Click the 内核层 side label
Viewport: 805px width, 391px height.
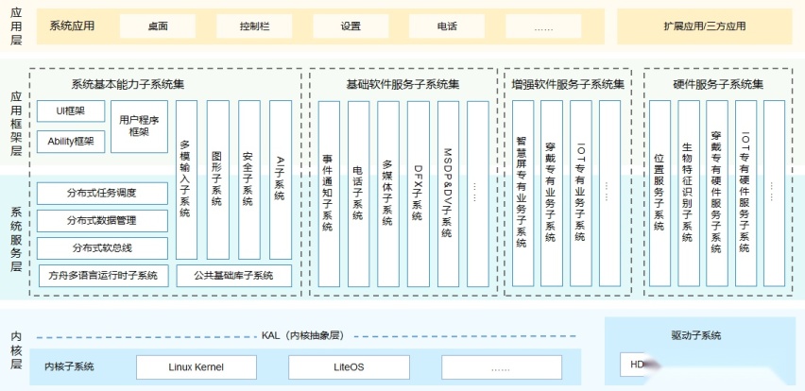(16, 350)
